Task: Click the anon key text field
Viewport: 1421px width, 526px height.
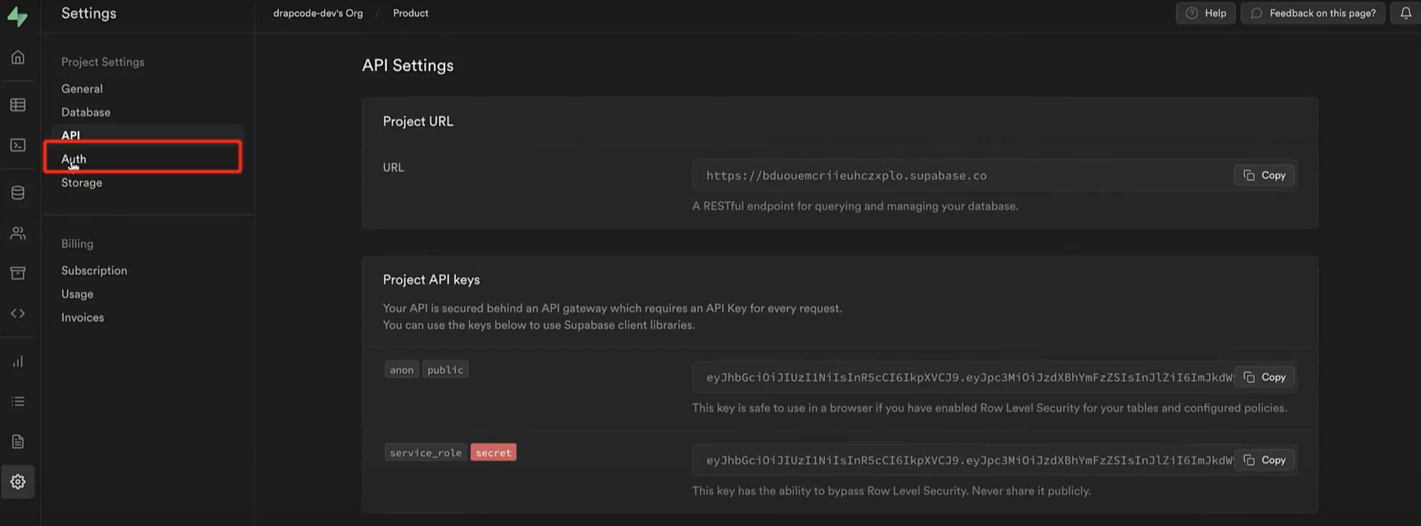Action: point(962,377)
